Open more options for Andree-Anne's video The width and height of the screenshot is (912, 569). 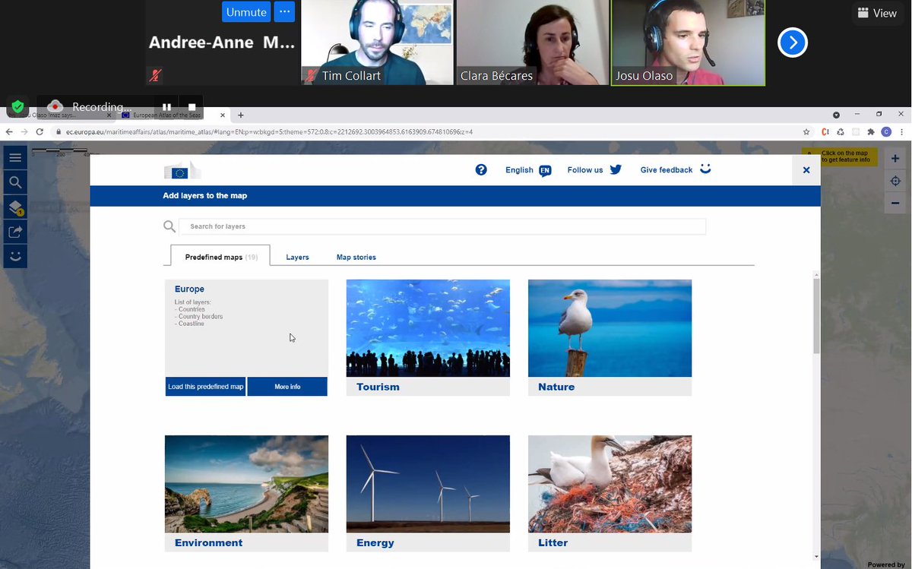pos(284,12)
